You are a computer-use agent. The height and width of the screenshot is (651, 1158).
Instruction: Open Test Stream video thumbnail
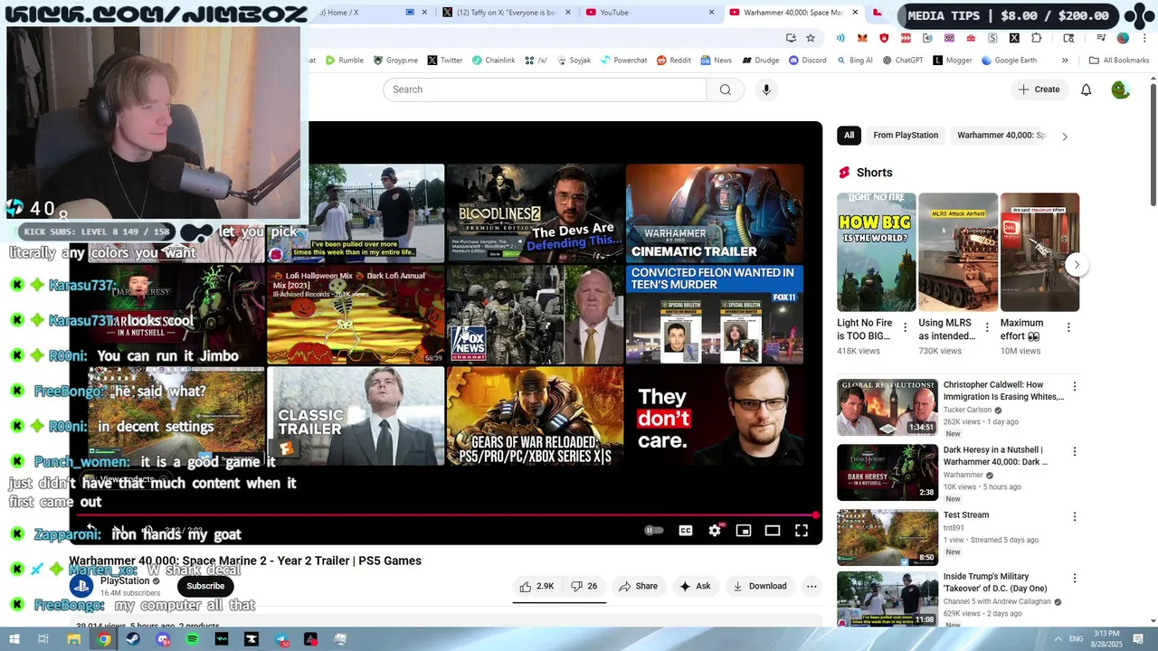[x=887, y=537]
